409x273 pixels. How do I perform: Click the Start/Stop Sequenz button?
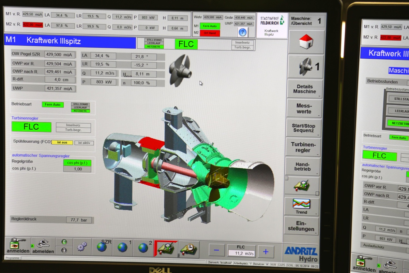(303, 128)
